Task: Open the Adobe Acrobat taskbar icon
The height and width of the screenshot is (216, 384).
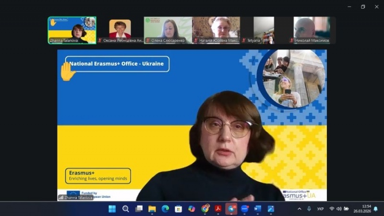Action: [218, 209]
